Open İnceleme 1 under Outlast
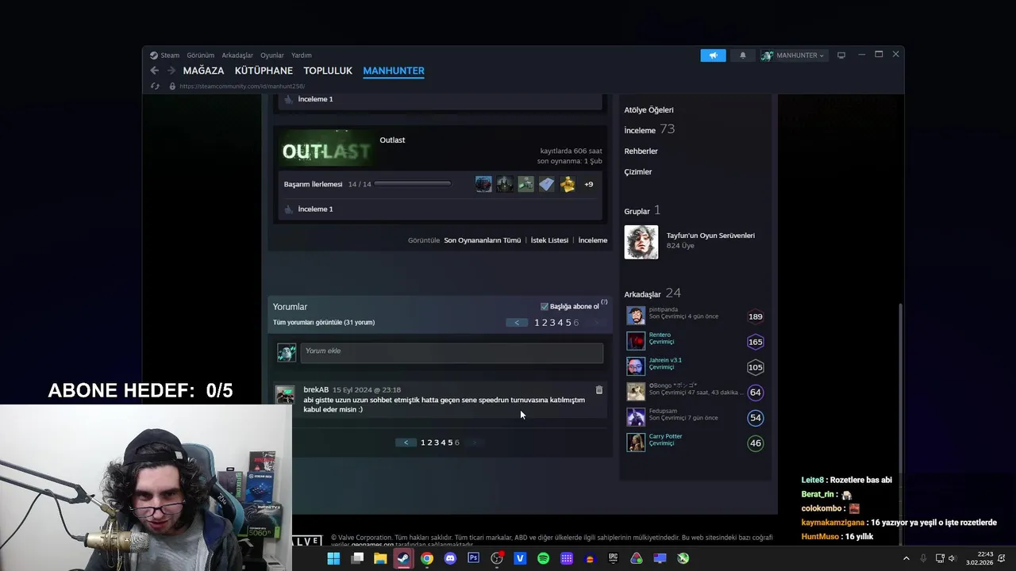Screen dimensions: 1016x571 pos(315,209)
